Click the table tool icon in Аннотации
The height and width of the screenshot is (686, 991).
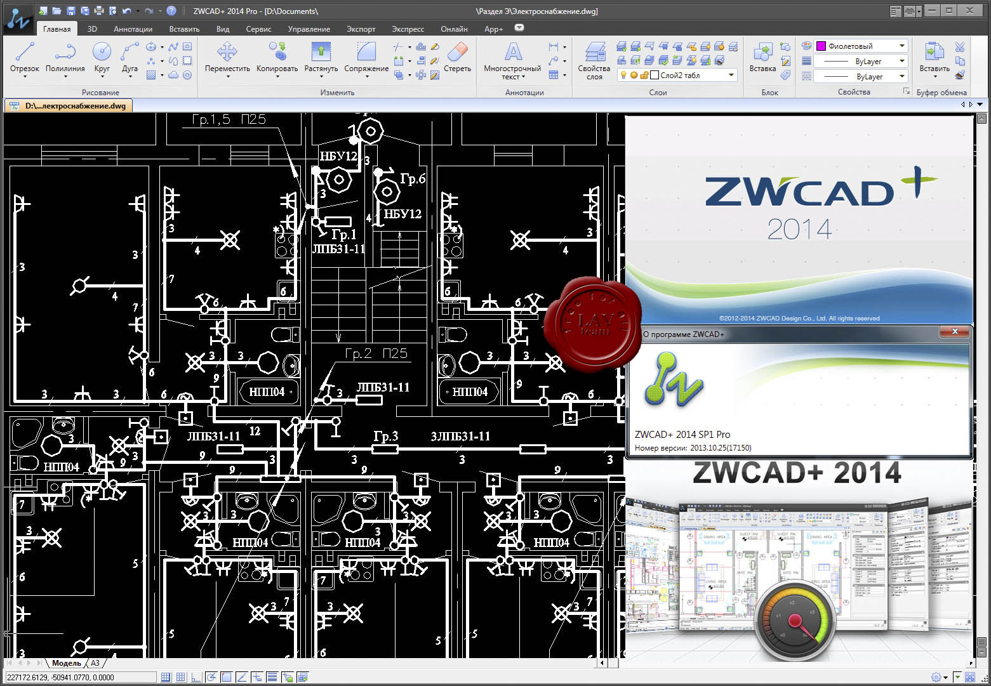pos(554,75)
